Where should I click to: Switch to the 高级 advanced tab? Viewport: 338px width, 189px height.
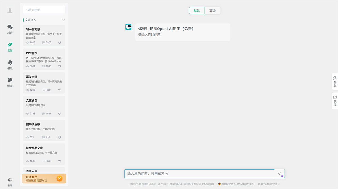(x=213, y=10)
